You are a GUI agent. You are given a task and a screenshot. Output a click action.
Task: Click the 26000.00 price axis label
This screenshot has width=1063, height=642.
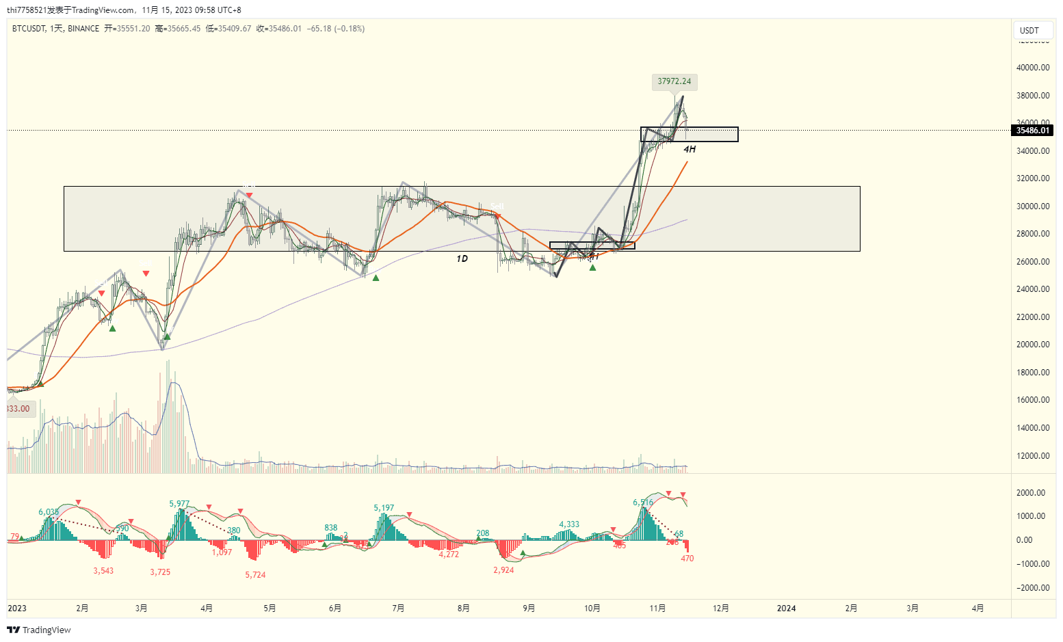(1033, 262)
